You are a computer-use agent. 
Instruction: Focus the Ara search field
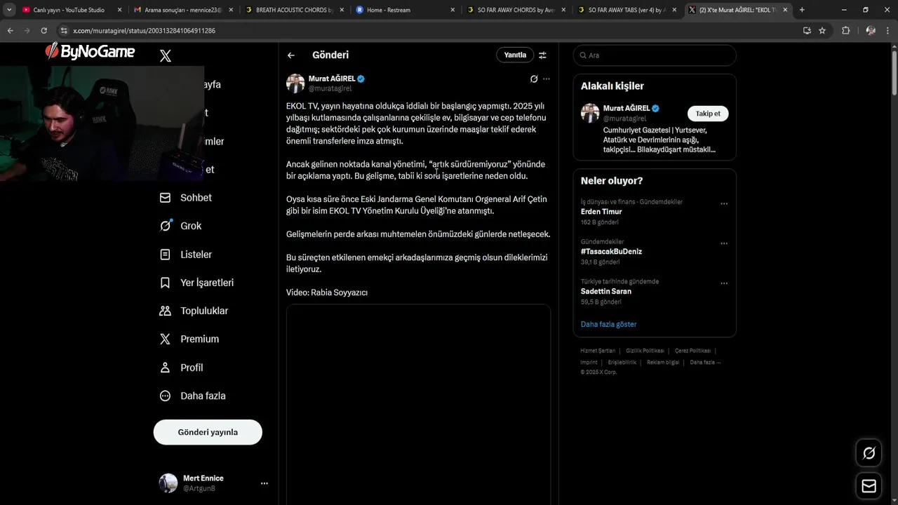pyautogui.click(x=655, y=55)
